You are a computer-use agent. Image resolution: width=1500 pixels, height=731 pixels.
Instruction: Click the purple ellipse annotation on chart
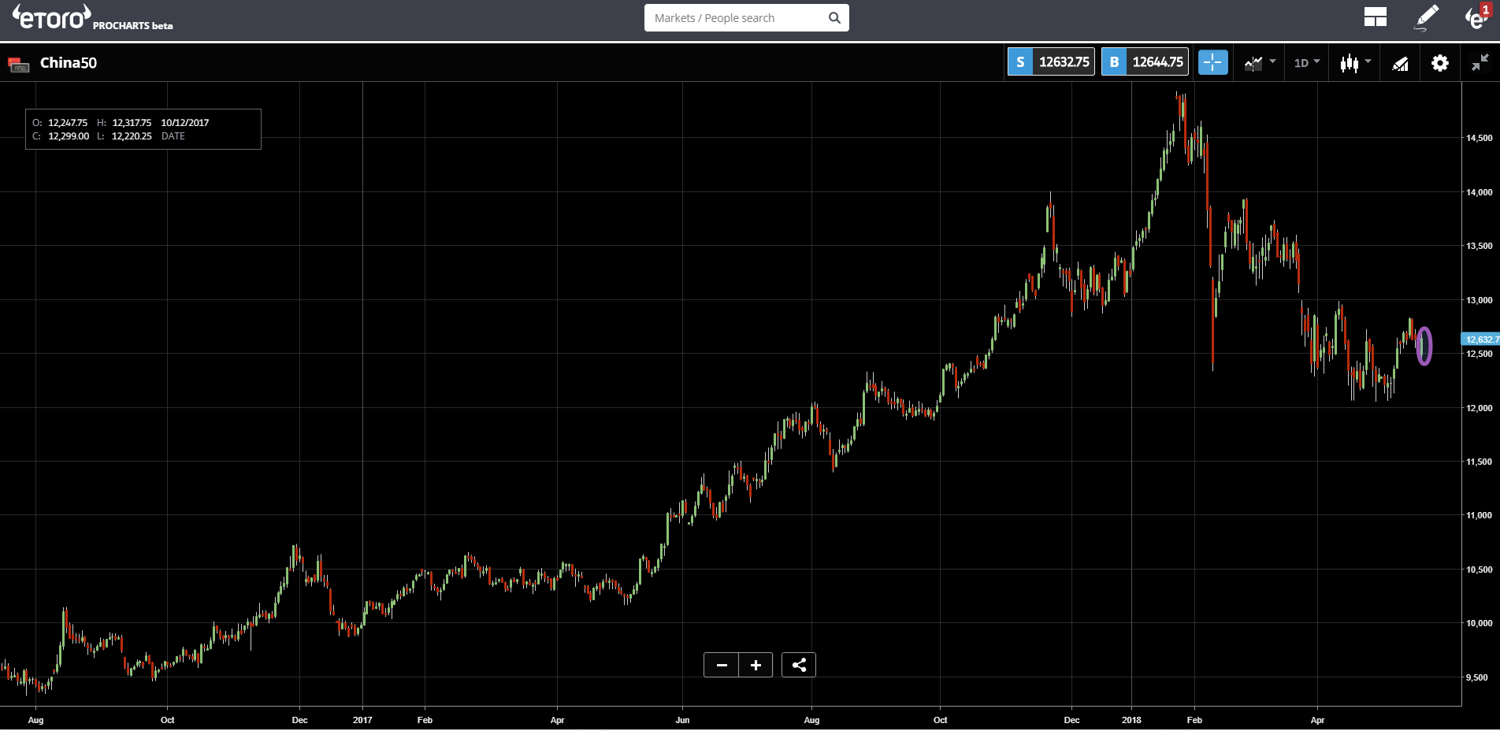click(x=1424, y=347)
